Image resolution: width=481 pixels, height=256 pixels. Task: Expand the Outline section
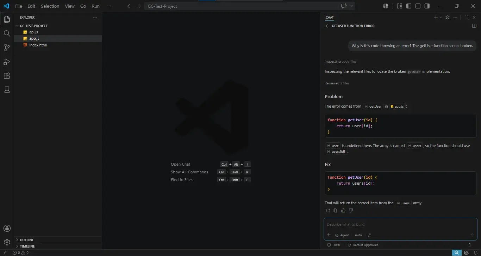pyautogui.click(x=58, y=240)
